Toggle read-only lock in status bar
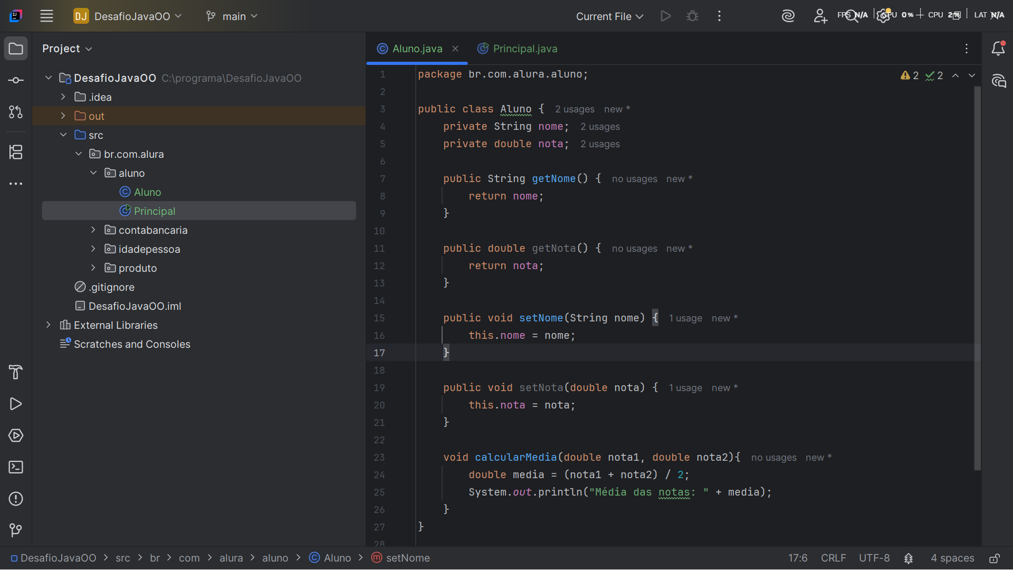The width and height of the screenshot is (1013, 570). (995, 558)
